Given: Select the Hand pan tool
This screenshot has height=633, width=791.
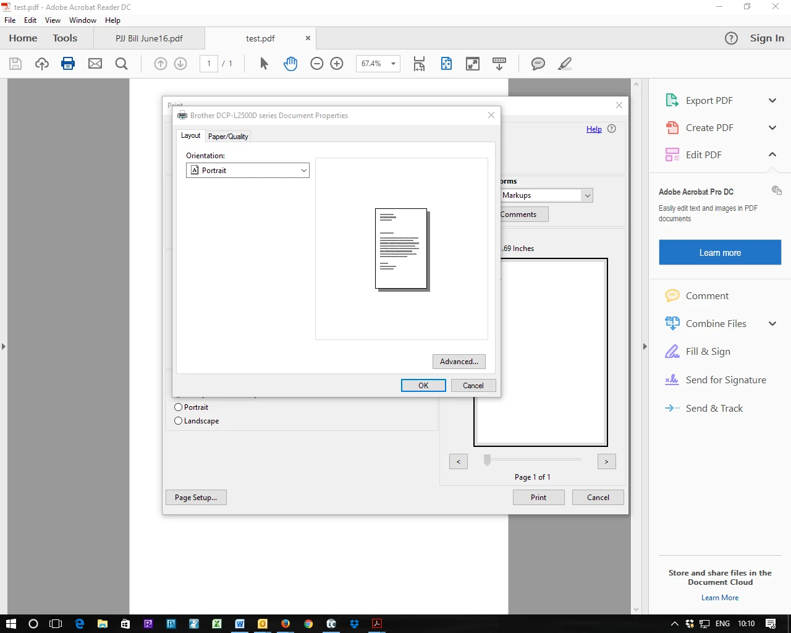Looking at the screenshot, I should click(x=290, y=64).
